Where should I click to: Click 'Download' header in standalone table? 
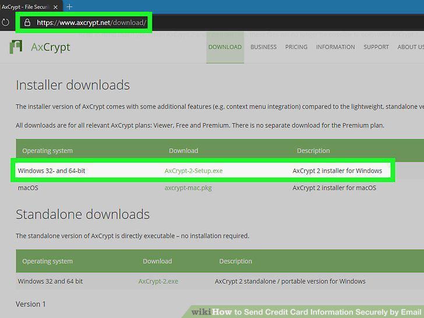[x=157, y=261]
